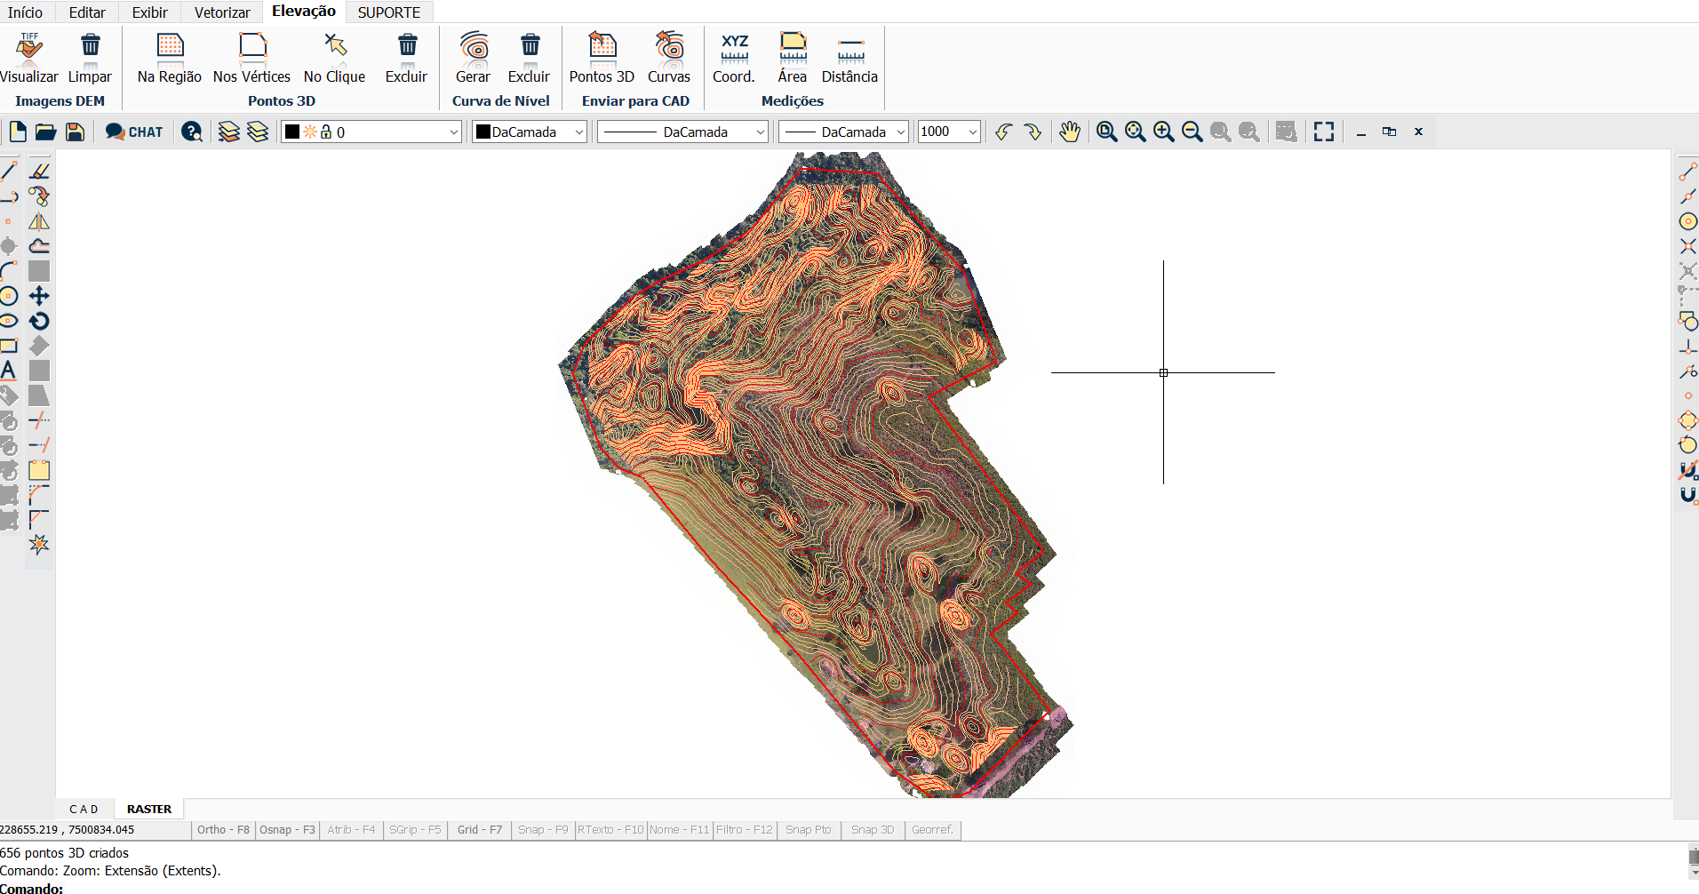1699x894 pixels.
Task: Toggle Osnap - F3 in status bar
Action: click(287, 830)
